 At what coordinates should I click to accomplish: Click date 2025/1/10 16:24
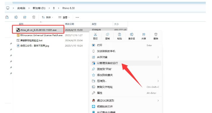[74, 46]
